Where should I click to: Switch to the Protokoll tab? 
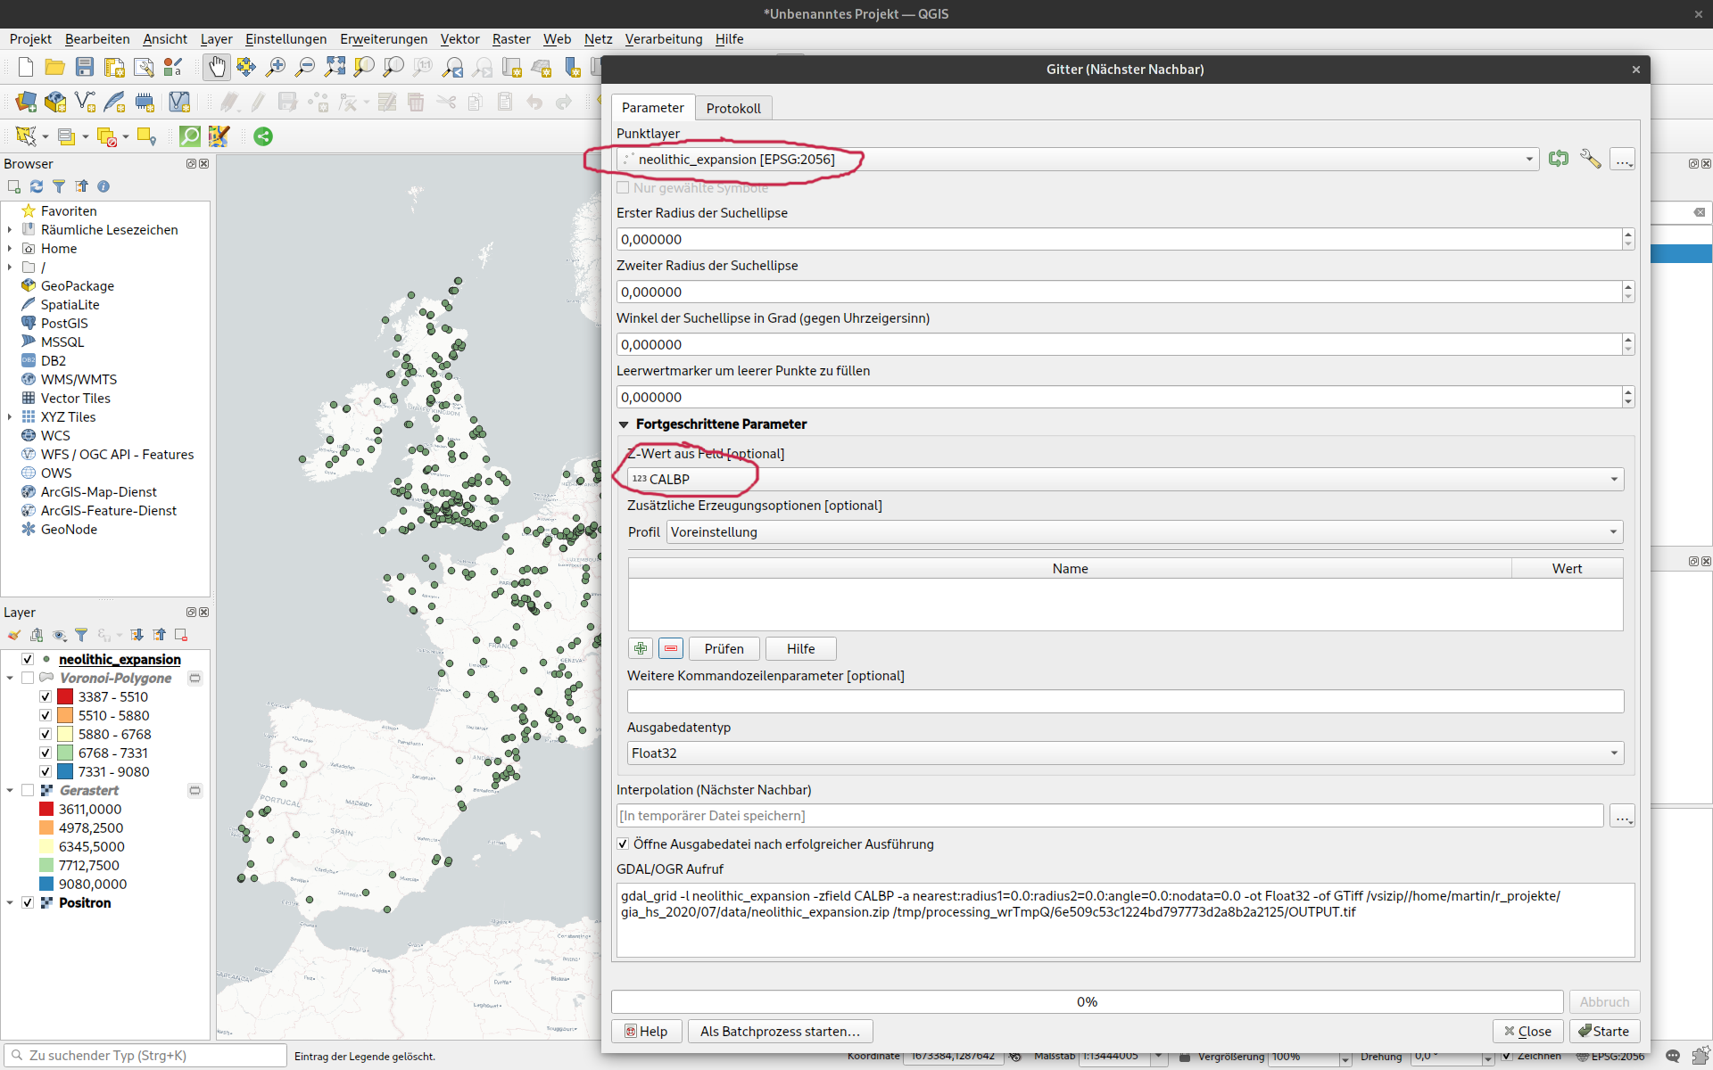(x=732, y=108)
